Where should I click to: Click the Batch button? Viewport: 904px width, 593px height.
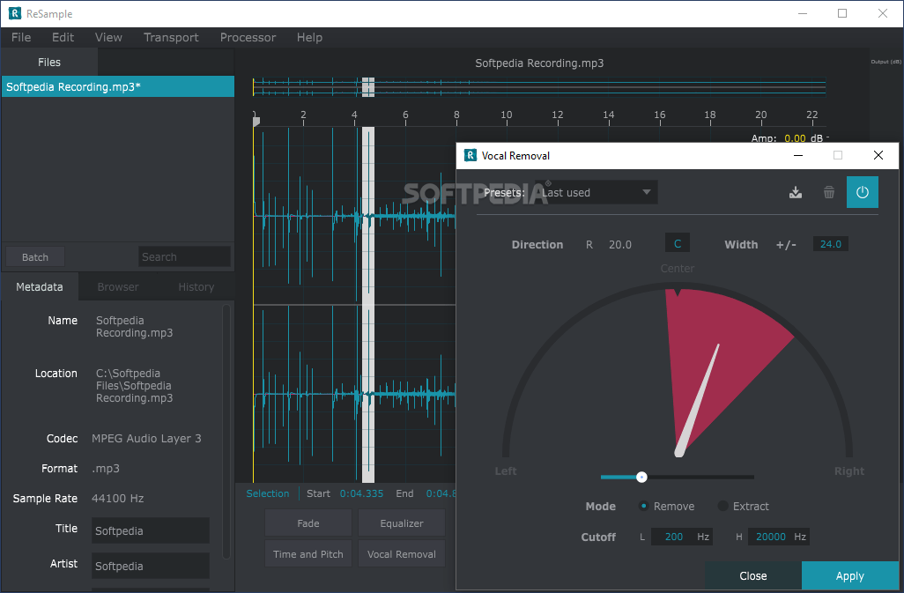pyautogui.click(x=35, y=257)
